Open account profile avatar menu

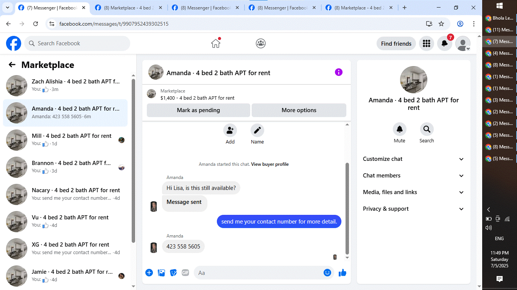[463, 43]
